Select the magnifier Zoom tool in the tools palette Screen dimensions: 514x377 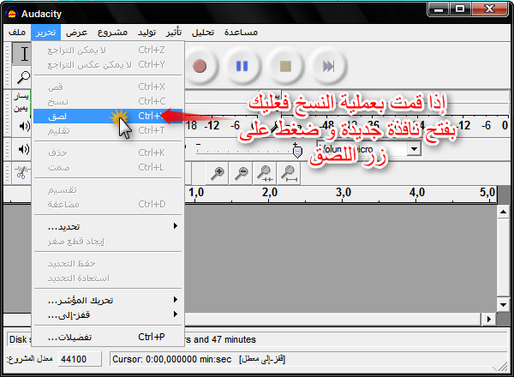point(22,77)
